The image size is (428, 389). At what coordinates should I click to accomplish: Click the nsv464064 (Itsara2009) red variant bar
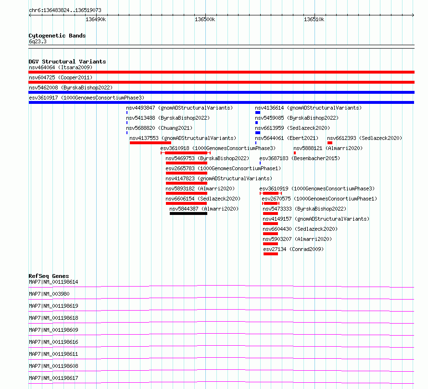pyautogui.click(x=221, y=72)
